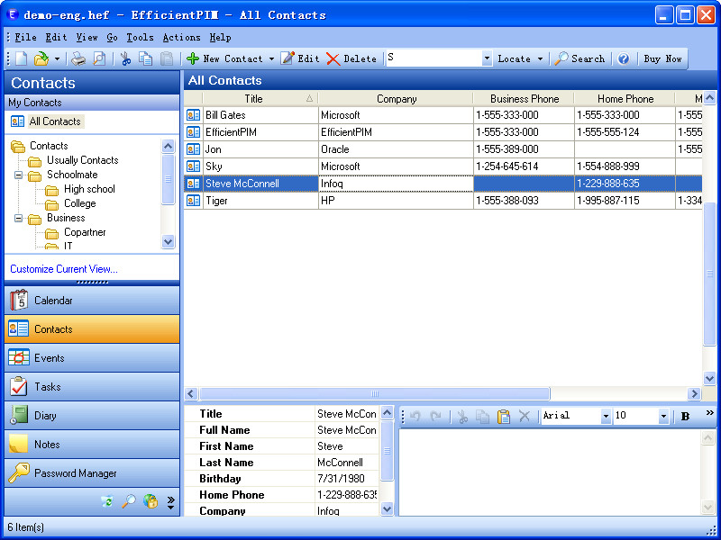Image resolution: width=721 pixels, height=540 pixels.
Task: Open the File menu
Action: tap(25, 37)
